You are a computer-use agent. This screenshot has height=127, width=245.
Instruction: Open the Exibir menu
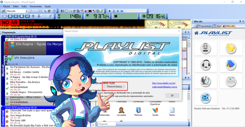click(24, 6)
